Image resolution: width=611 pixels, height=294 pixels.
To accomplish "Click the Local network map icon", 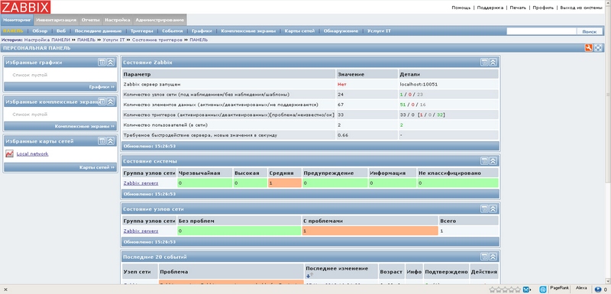I will (x=10, y=153).
